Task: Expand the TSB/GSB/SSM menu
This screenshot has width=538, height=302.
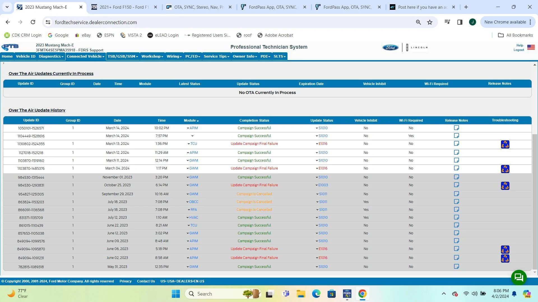Action: tap(123, 56)
